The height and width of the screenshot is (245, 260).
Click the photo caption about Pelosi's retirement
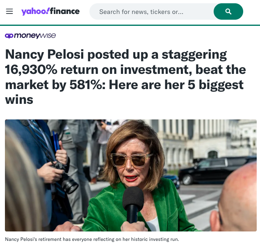click(92, 239)
